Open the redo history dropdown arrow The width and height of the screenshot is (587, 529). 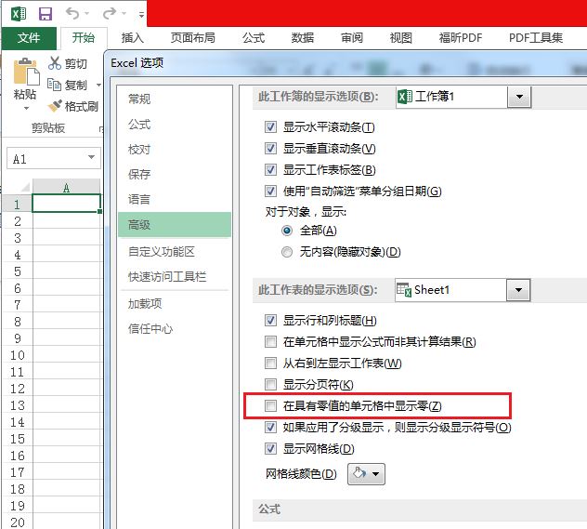(124, 14)
